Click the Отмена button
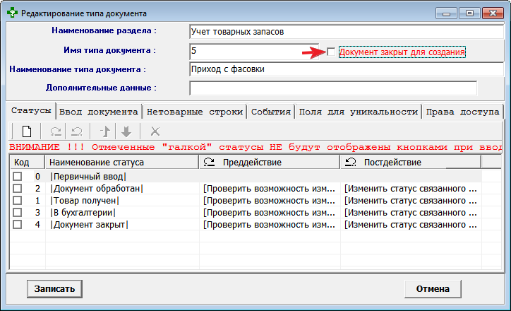 click(433, 289)
